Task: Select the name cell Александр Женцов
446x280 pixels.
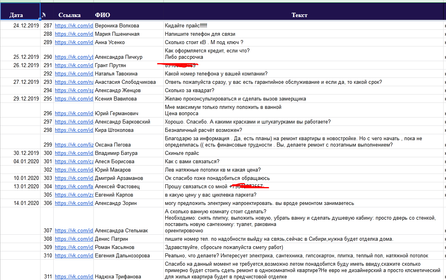Action: coord(128,91)
